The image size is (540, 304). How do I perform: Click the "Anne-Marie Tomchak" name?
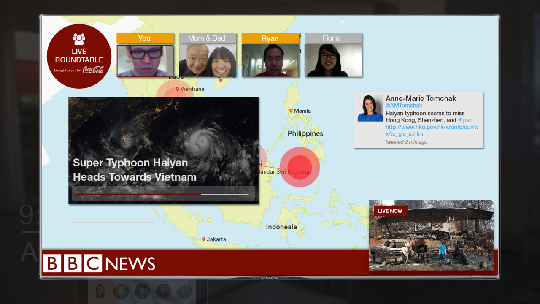[x=421, y=98]
